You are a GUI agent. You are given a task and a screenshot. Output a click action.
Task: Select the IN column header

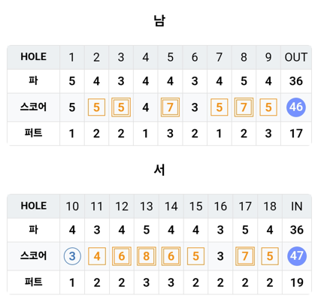pyautogui.click(x=297, y=207)
